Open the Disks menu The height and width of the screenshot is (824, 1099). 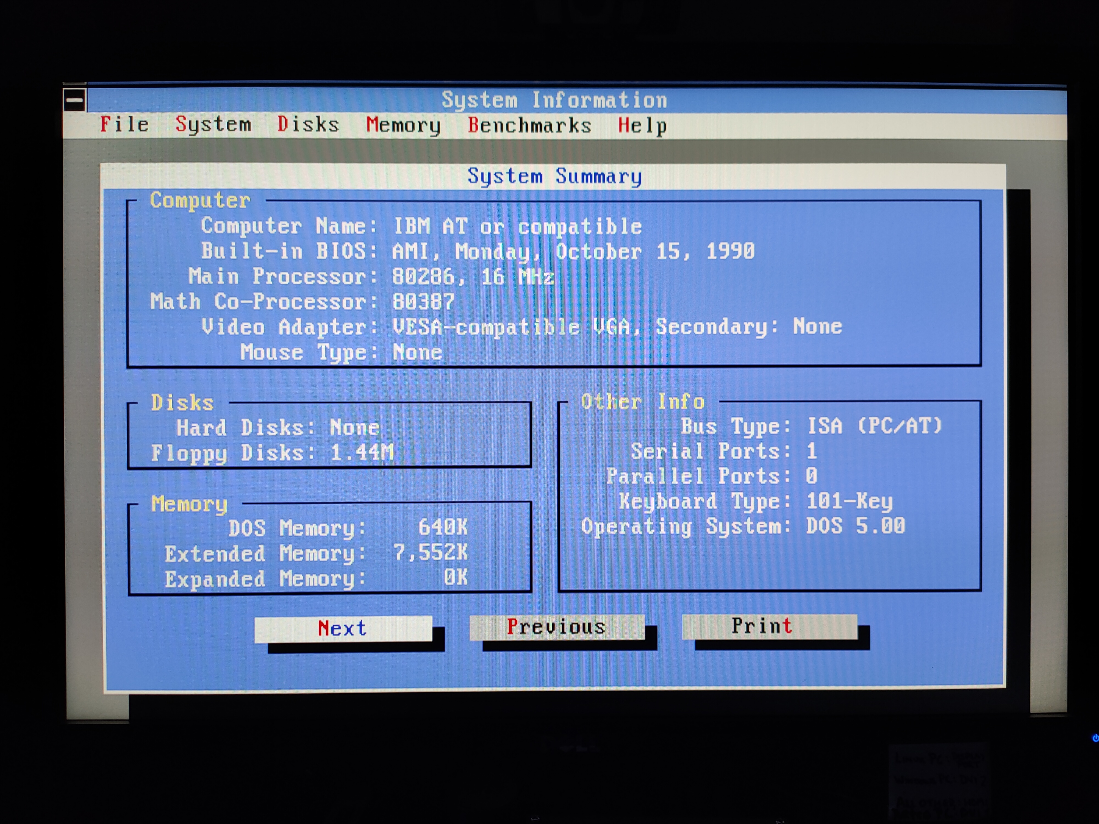tap(308, 124)
